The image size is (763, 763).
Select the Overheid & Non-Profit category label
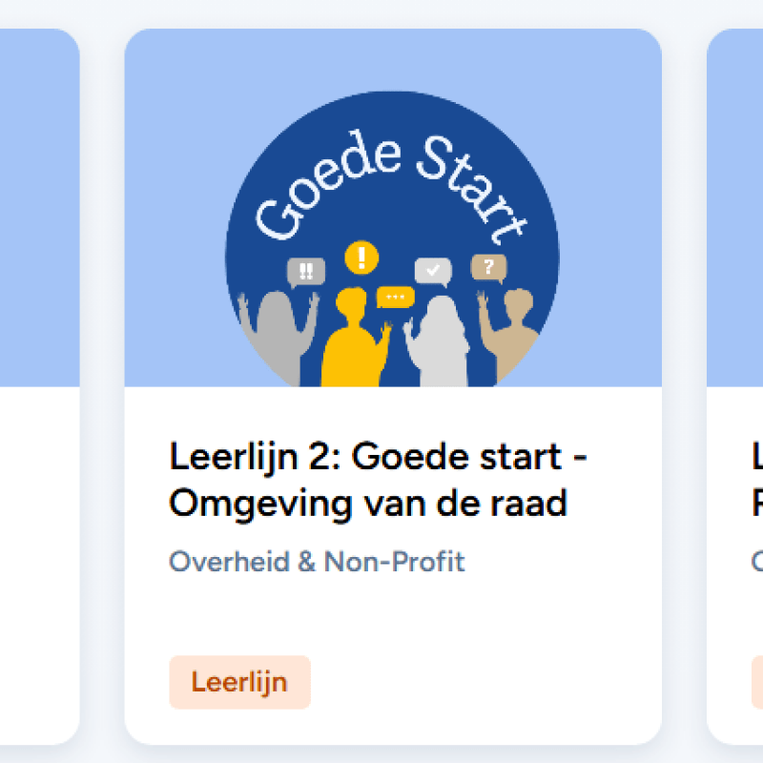click(x=317, y=562)
